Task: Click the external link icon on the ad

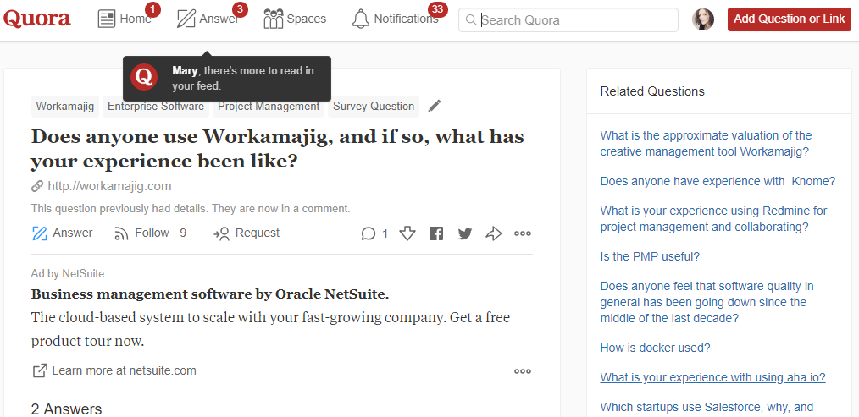Action: (40, 370)
